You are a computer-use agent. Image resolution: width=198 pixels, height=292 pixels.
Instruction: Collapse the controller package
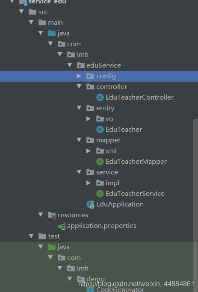(79, 86)
